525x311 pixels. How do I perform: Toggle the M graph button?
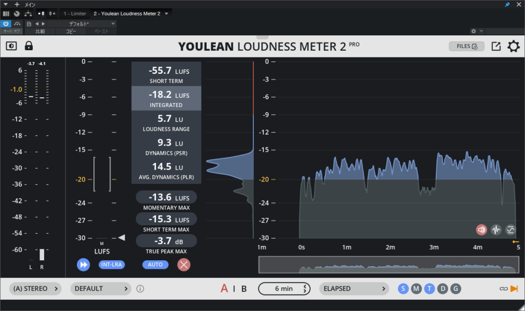(416, 288)
